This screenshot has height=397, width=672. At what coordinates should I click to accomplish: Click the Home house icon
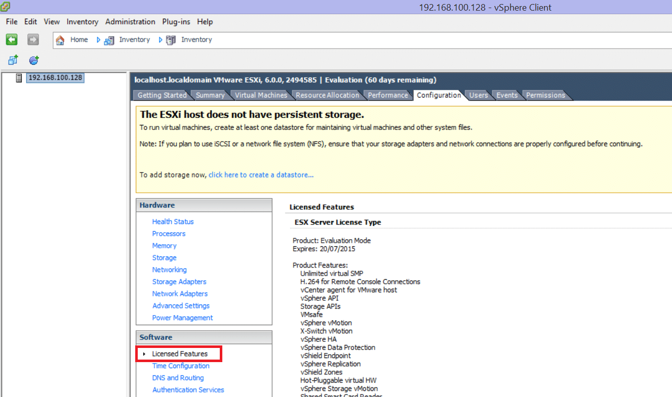[60, 40]
